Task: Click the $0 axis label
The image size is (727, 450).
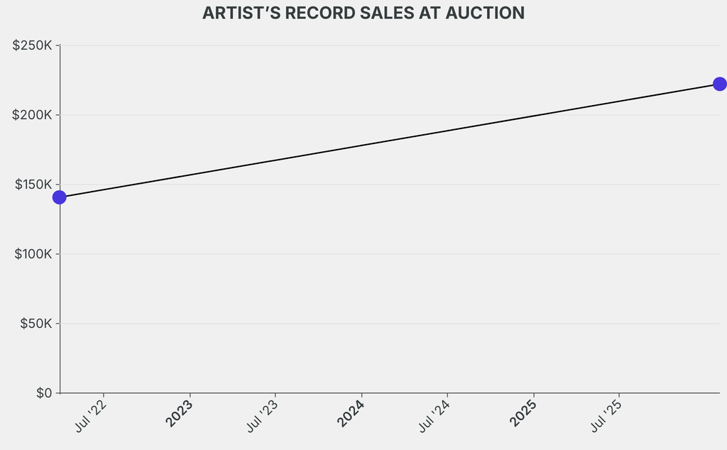Action: pos(44,393)
